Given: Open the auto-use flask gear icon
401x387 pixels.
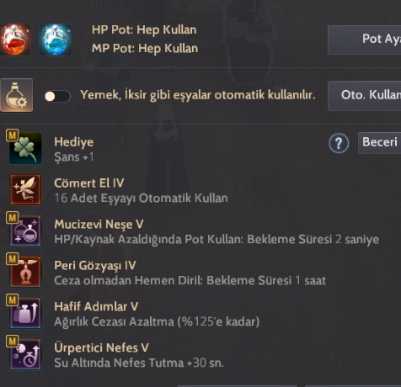Looking at the screenshot, I should pos(17,95).
